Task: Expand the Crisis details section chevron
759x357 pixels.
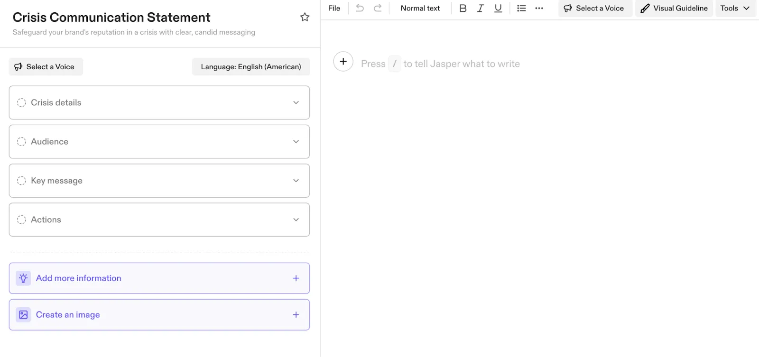Action: 296,102
